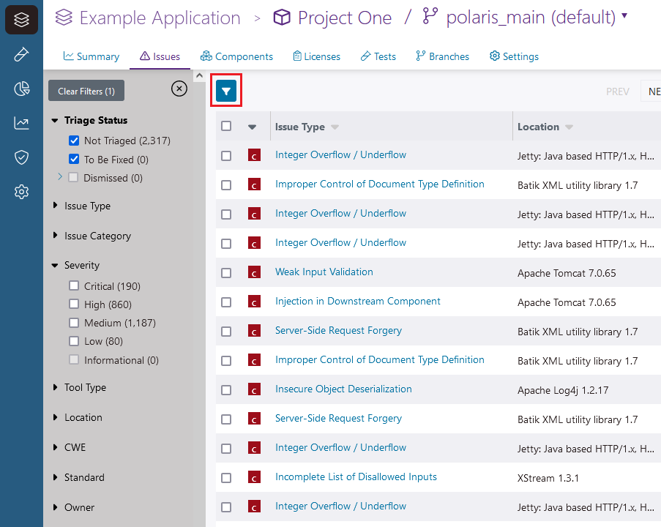Image resolution: width=661 pixels, height=527 pixels.
Task: Open the Insecure Object Deserialization issue
Action: (343, 389)
